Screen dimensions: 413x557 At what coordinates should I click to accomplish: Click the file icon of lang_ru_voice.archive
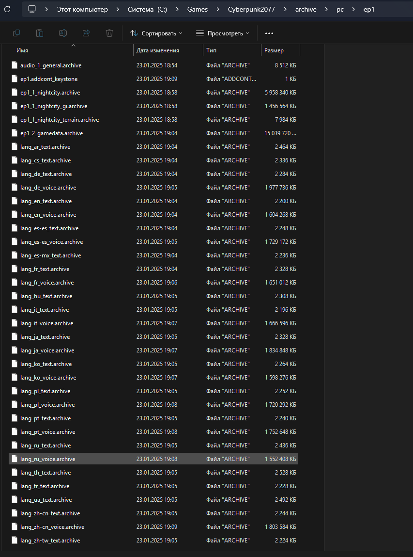14,459
